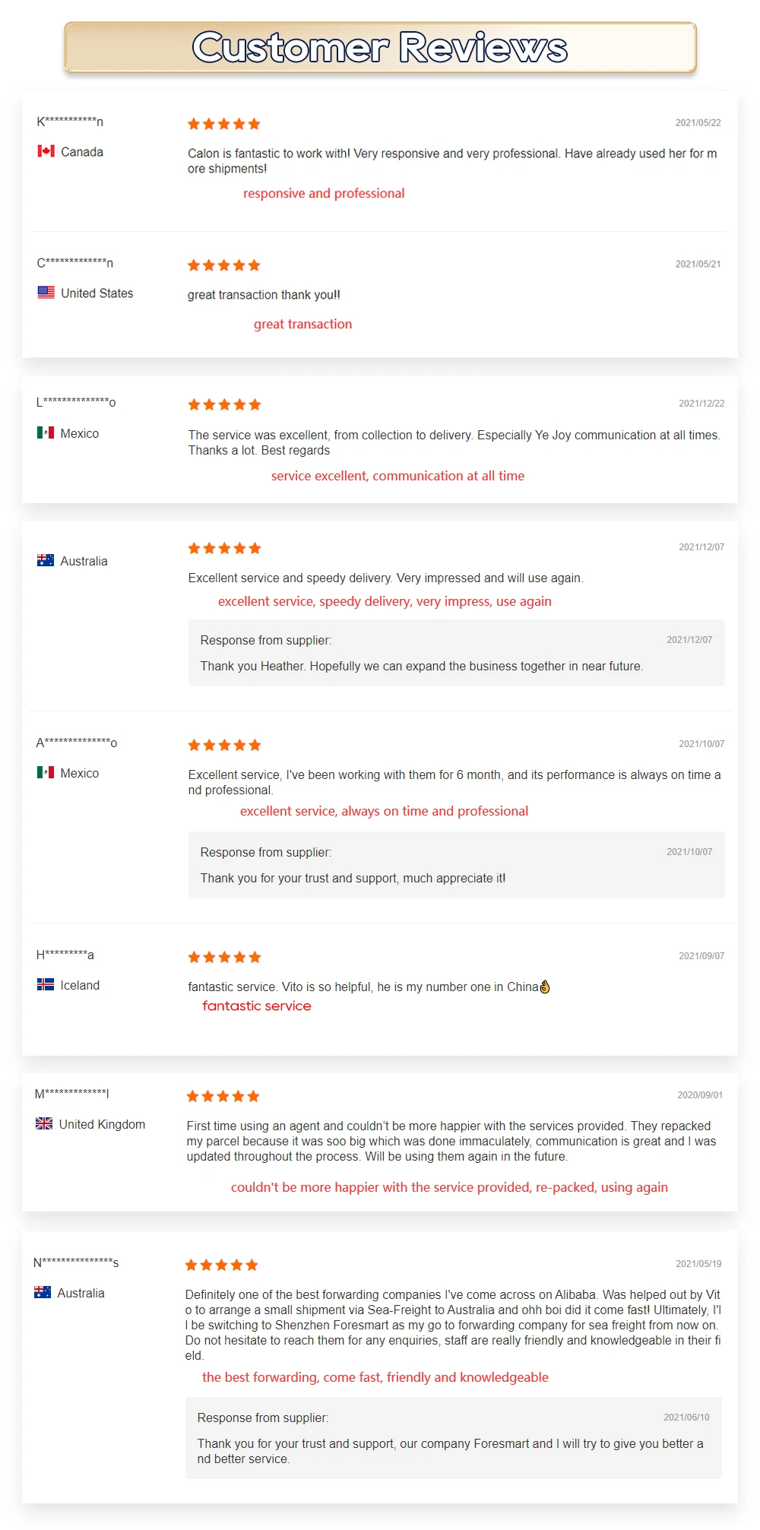The height and width of the screenshot is (1530, 760).
Task: Click the OK hand emoji in Iceland review
Action: click(544, 987)
